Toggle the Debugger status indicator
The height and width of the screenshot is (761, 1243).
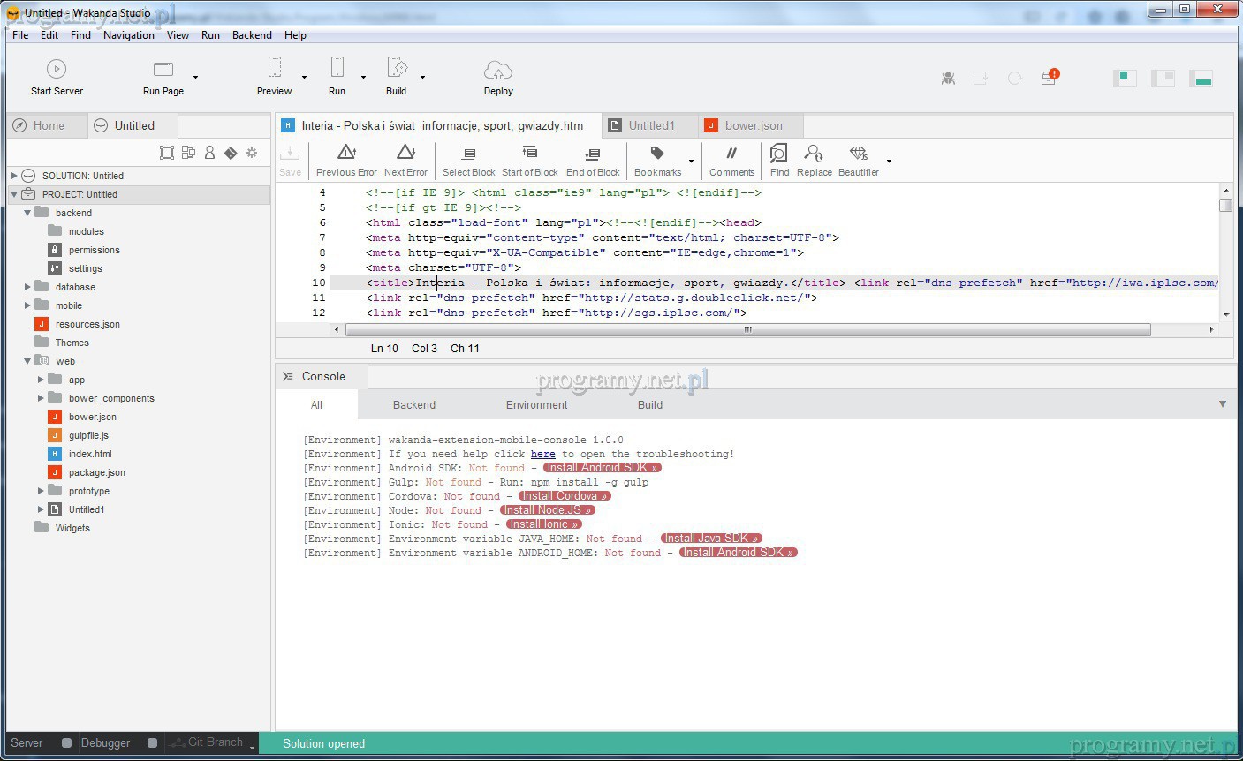[x=152, y=743]
